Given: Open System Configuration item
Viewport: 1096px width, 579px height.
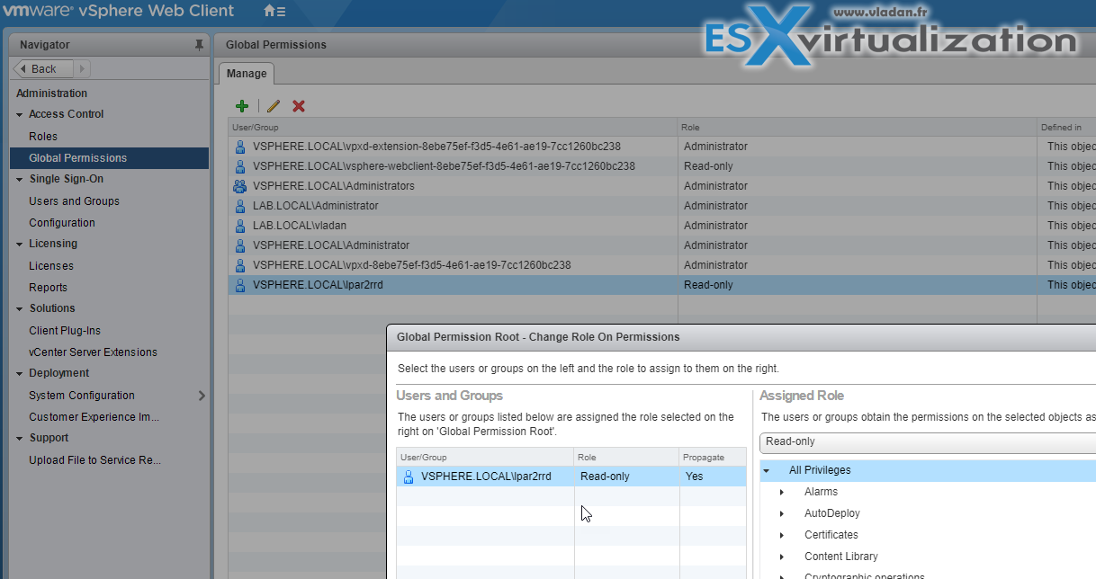Looking at the screenshot, I should 82,396.
